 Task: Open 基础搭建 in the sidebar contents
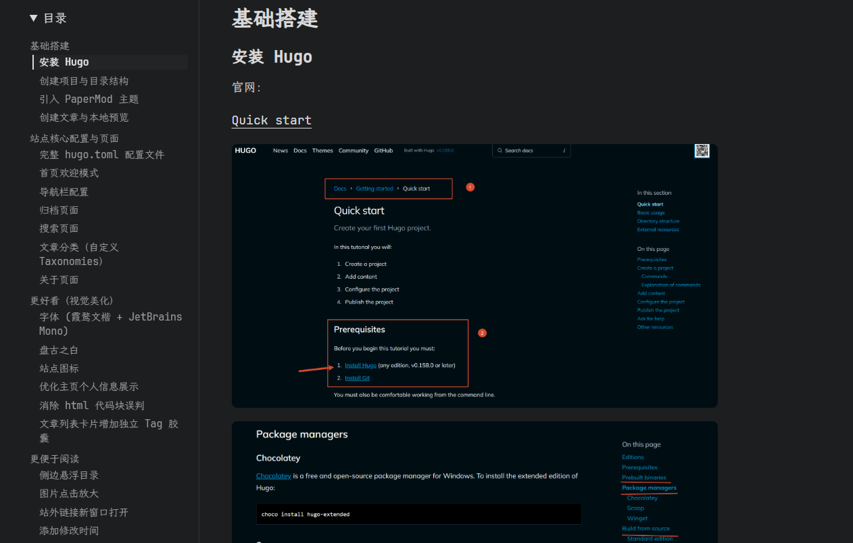50,46
